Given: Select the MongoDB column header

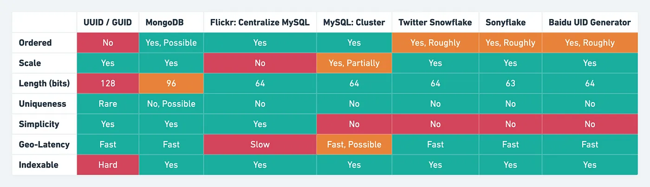Looking at the screenshot, I should (171, 22).
